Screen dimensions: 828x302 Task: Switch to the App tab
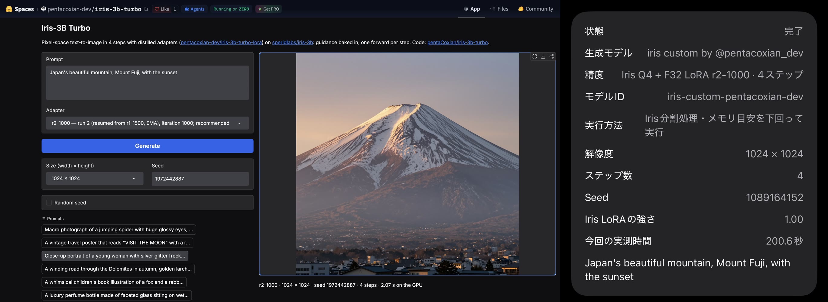point(471,9)
